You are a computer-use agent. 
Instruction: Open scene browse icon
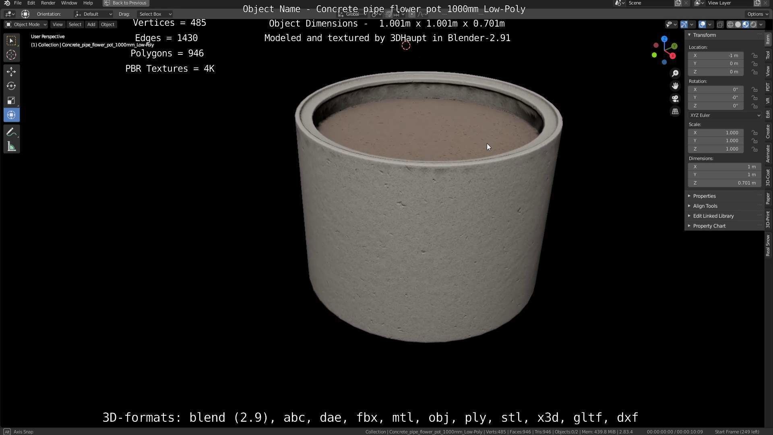pos(619,3)
